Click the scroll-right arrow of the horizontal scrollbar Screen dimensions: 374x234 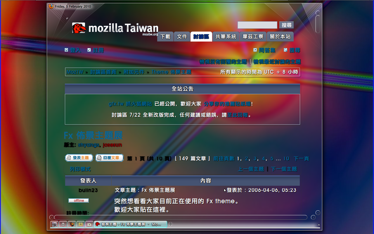tap(313, 217)
